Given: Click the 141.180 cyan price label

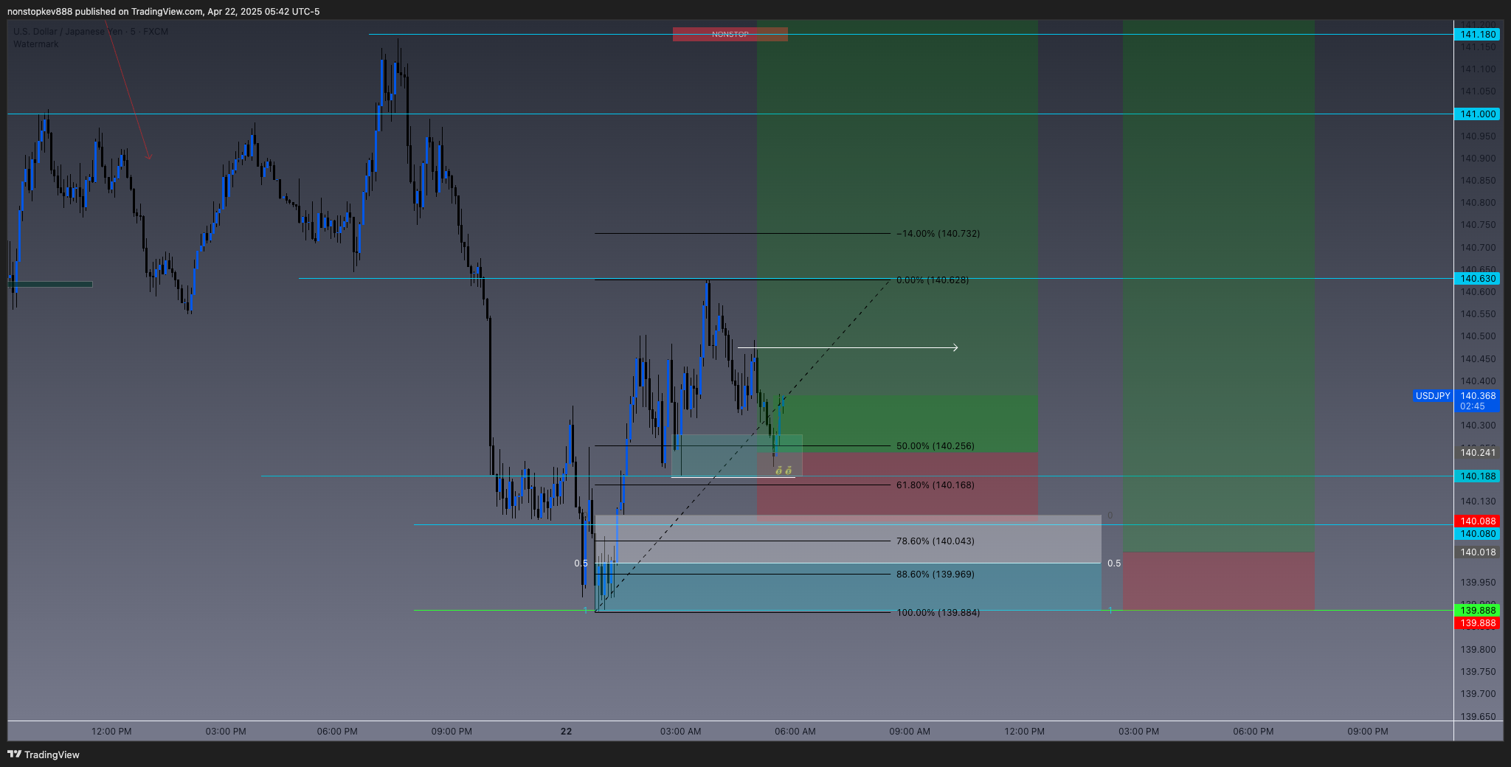Looking at the screenshot, I should coord(1478,35).
